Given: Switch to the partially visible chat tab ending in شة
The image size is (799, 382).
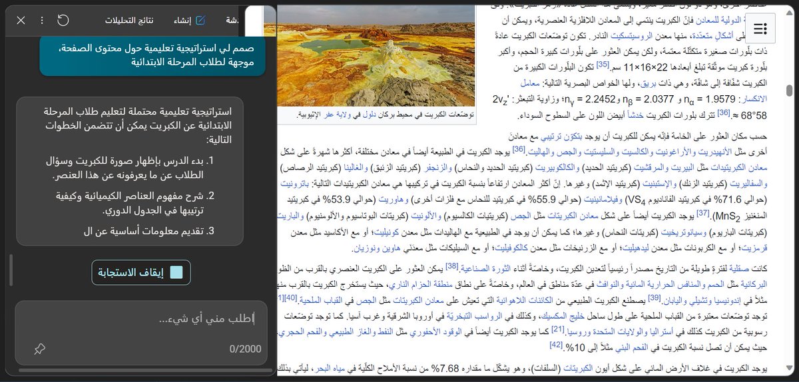Looking at the screenshot, I should 233,20.
